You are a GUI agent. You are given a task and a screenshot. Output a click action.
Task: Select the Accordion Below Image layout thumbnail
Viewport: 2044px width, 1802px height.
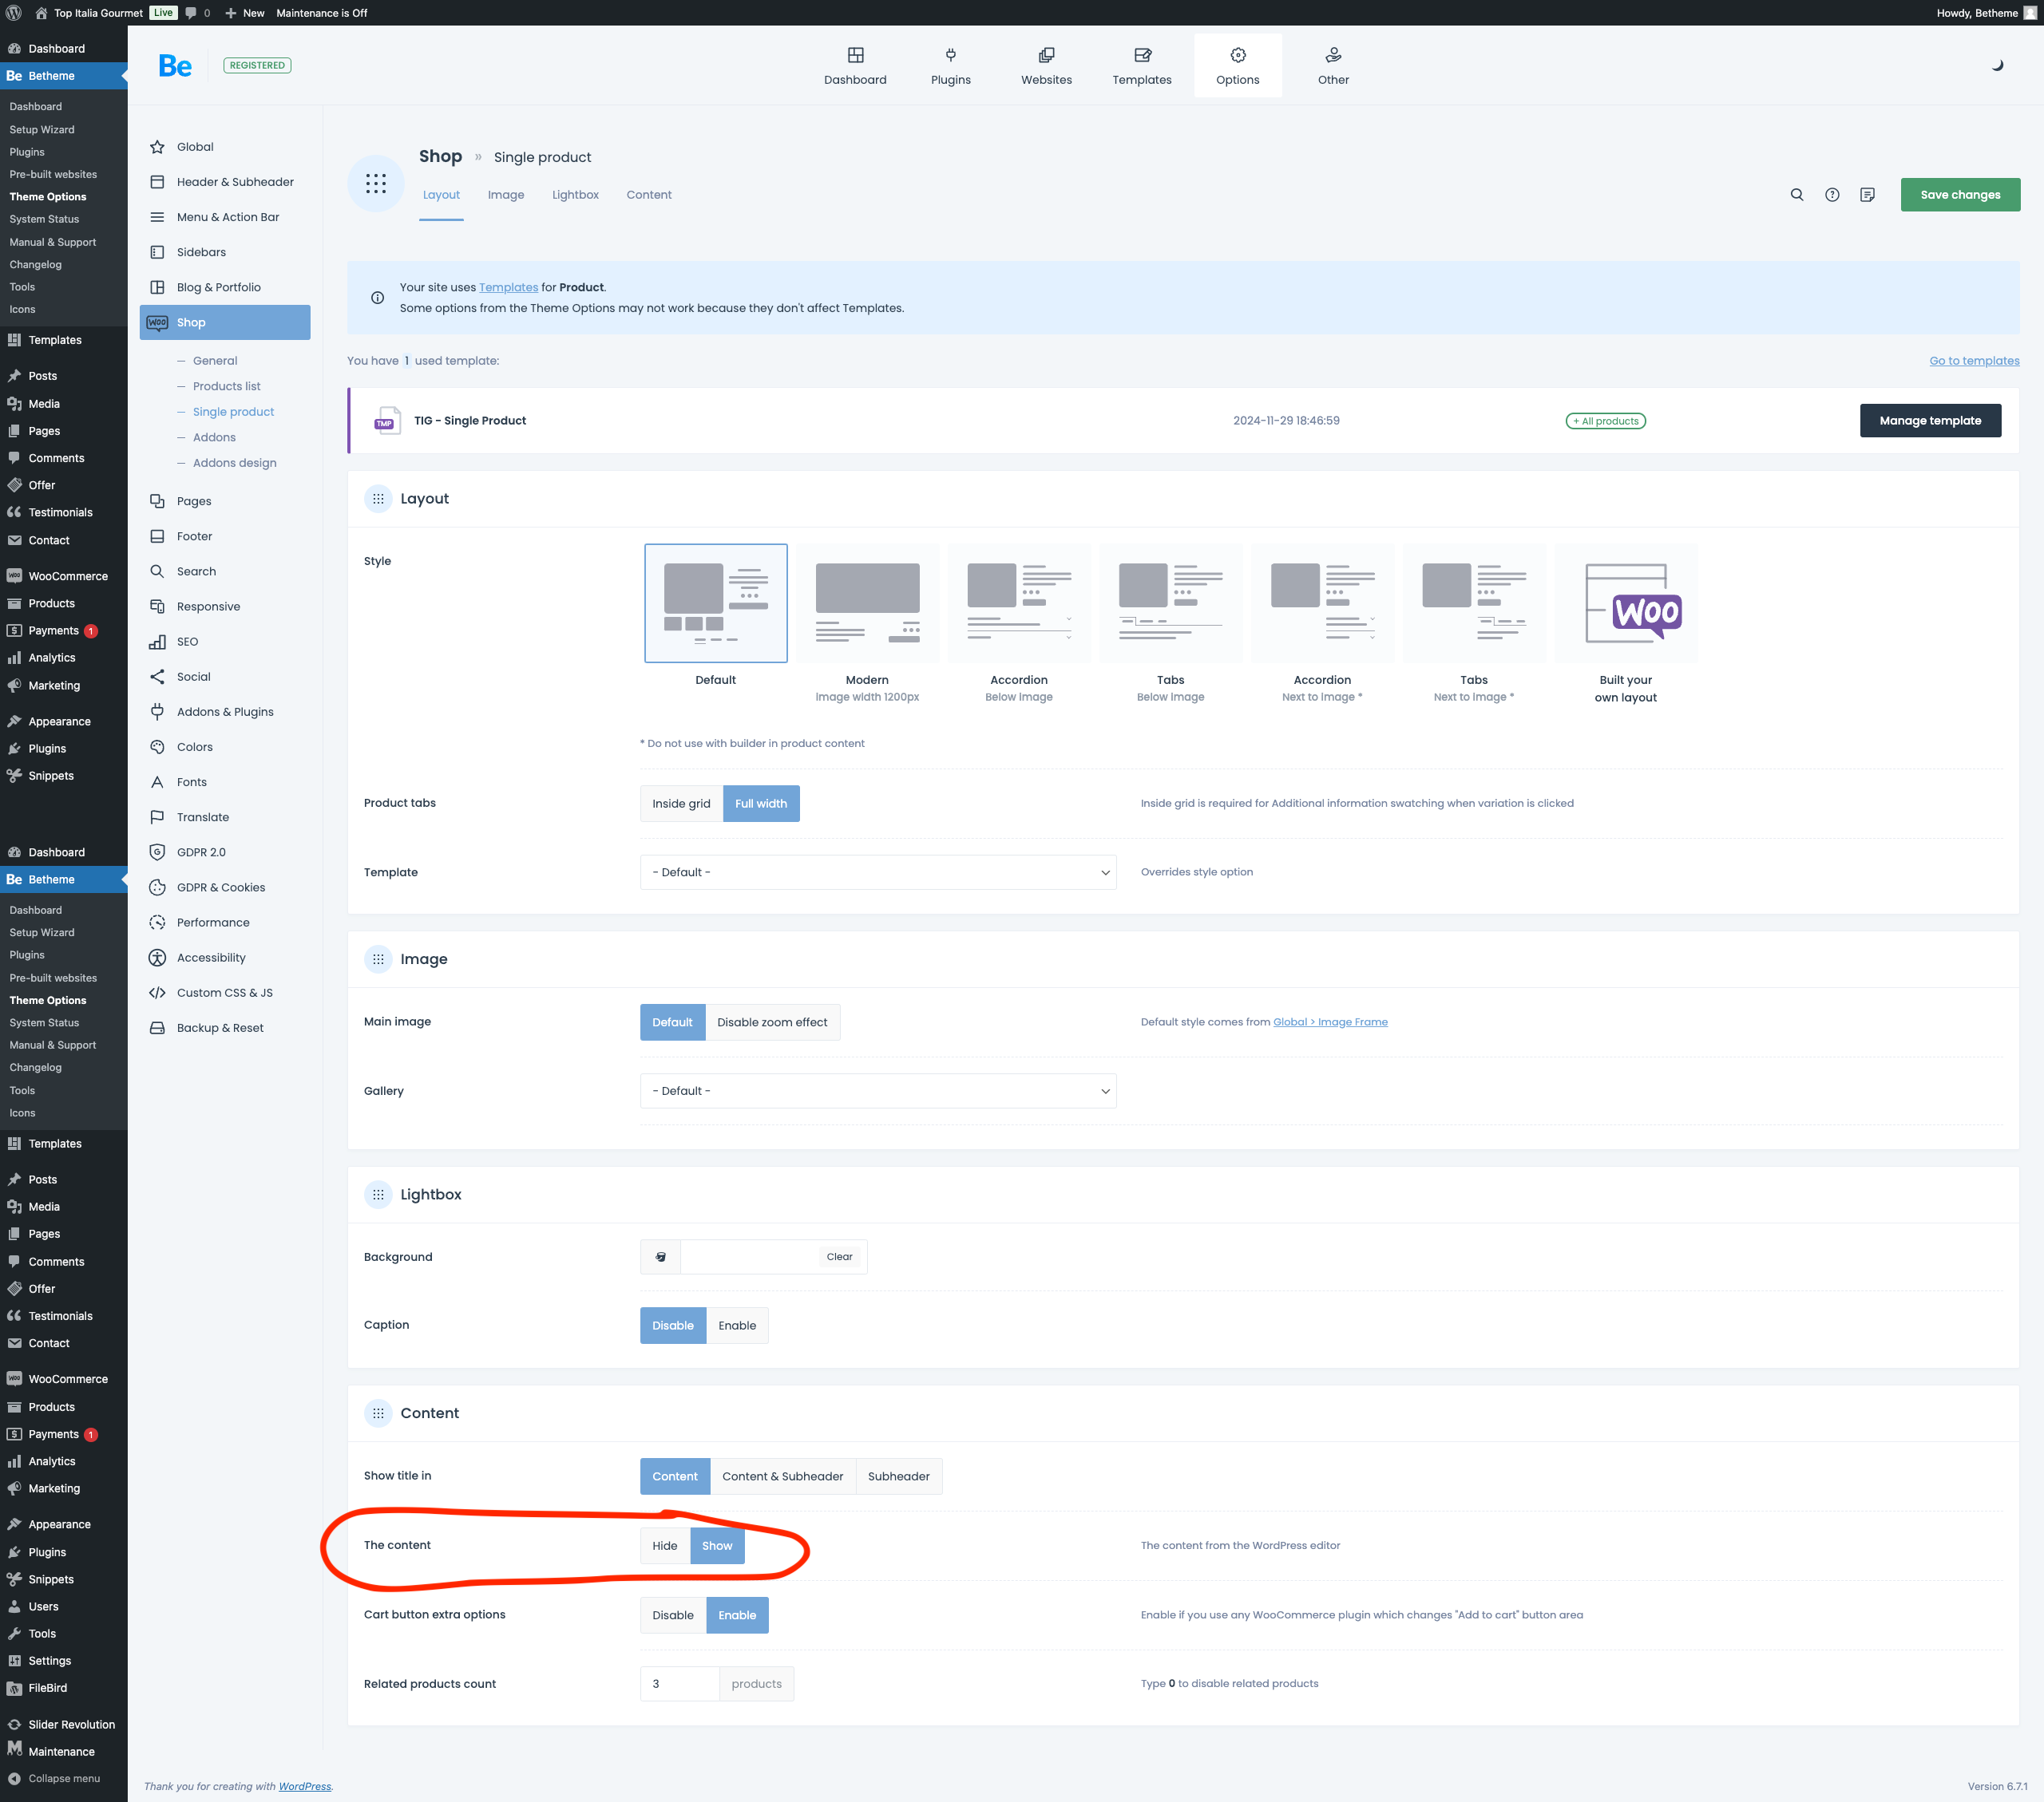pos(1019,603)
